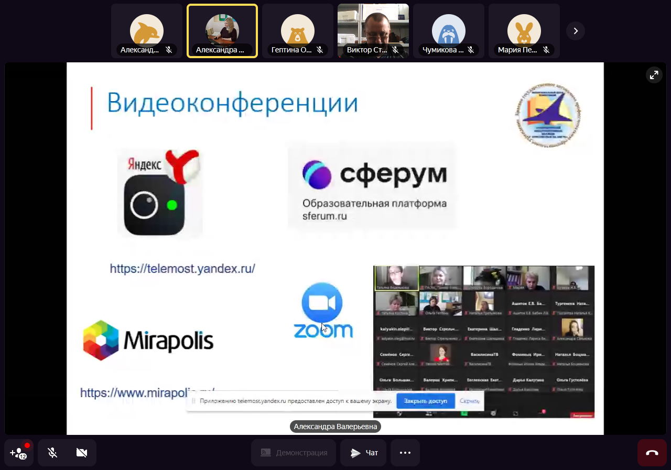Turn on the camera
This screenshot has height=470, width=671.
coord(82,453)
